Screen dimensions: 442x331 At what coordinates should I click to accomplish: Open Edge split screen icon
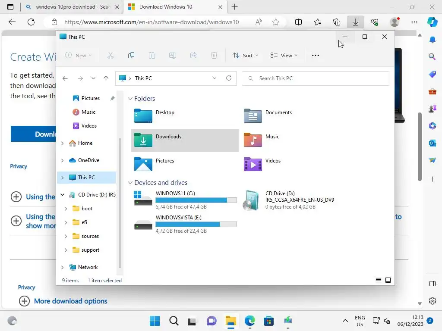298,22
